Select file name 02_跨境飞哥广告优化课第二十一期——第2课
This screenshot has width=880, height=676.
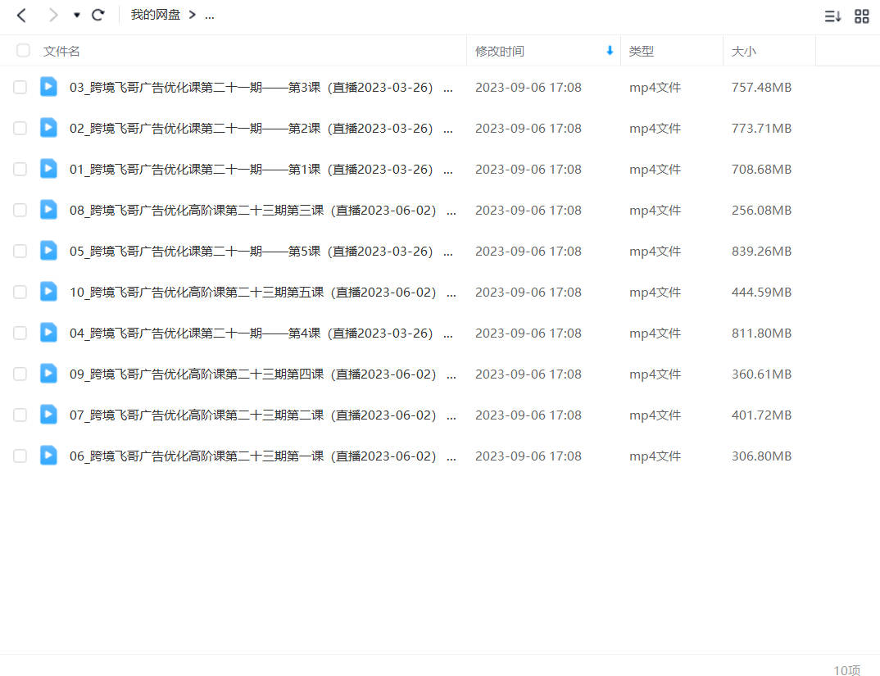tap(195, 129)
